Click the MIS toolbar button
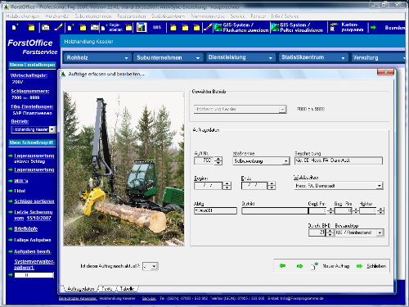 tap(157, 27)
